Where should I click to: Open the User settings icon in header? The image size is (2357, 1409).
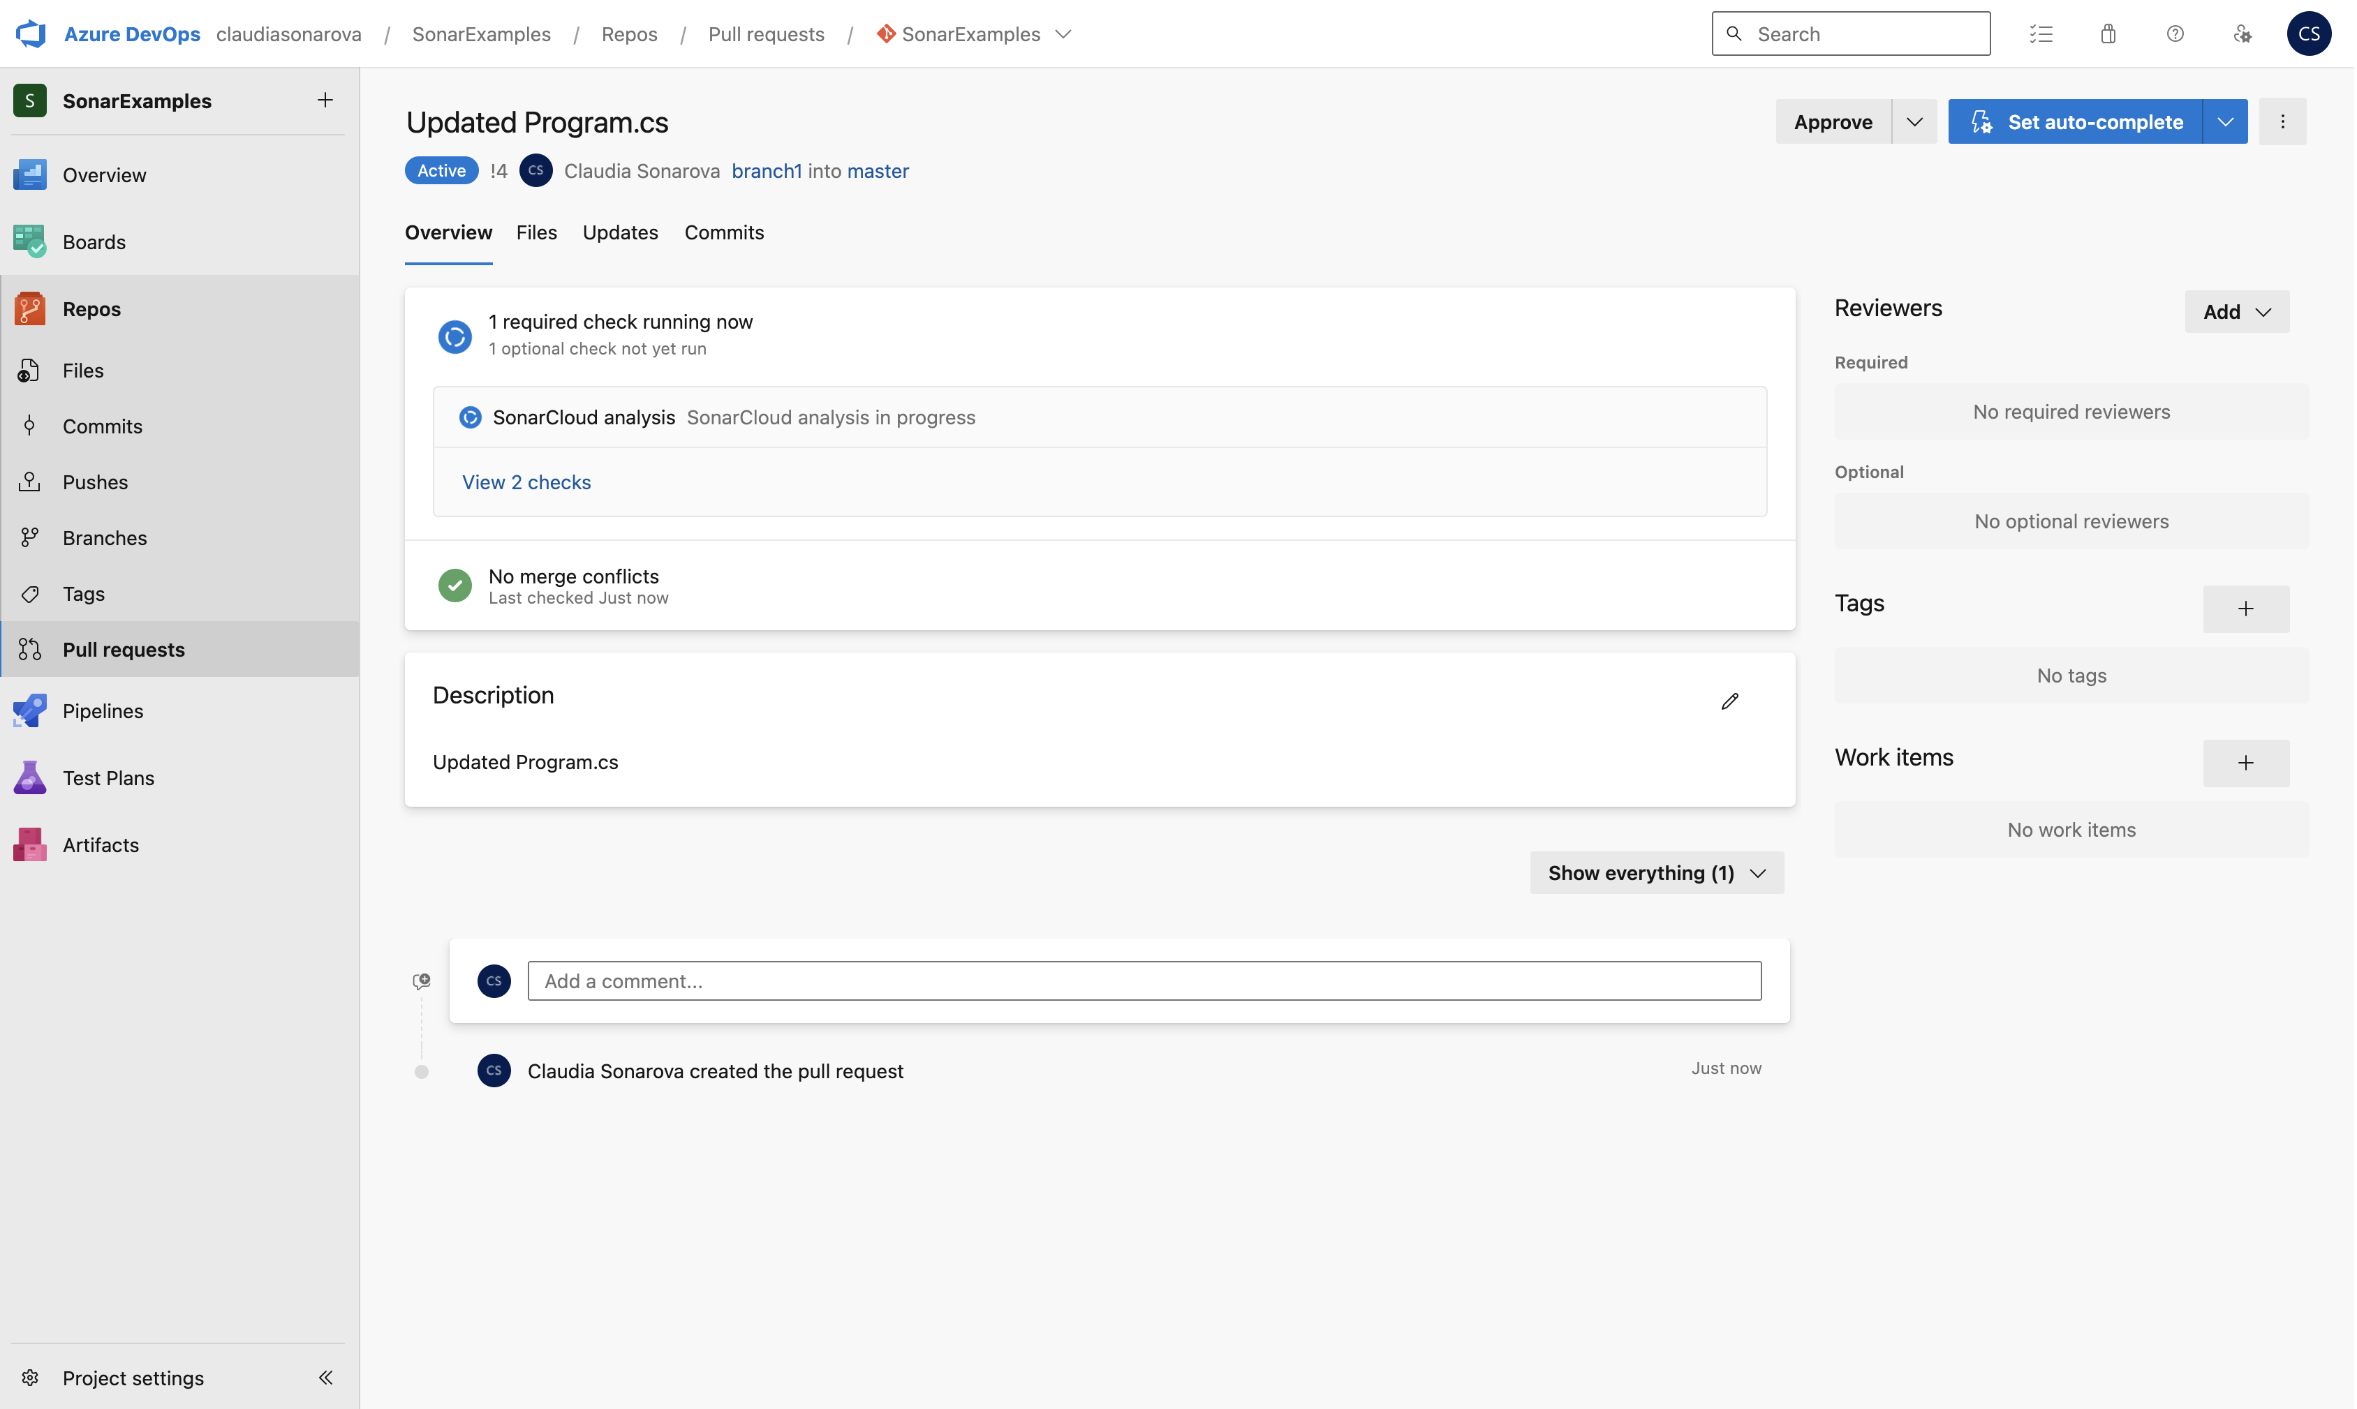pyautogui.click(x=2242, y=34)
